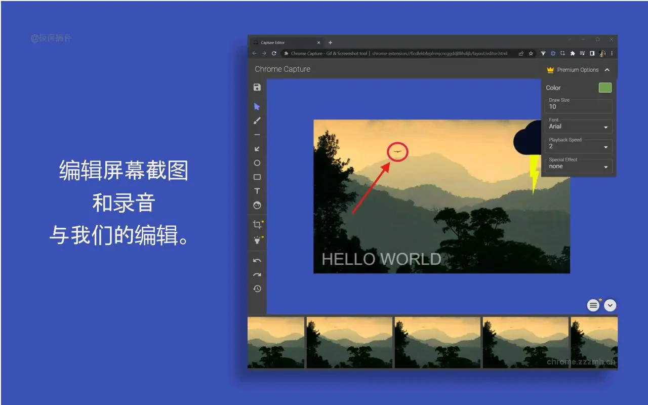Collapse the Premium Options panel
Screen dimensions: 648x405
point(607,70)
